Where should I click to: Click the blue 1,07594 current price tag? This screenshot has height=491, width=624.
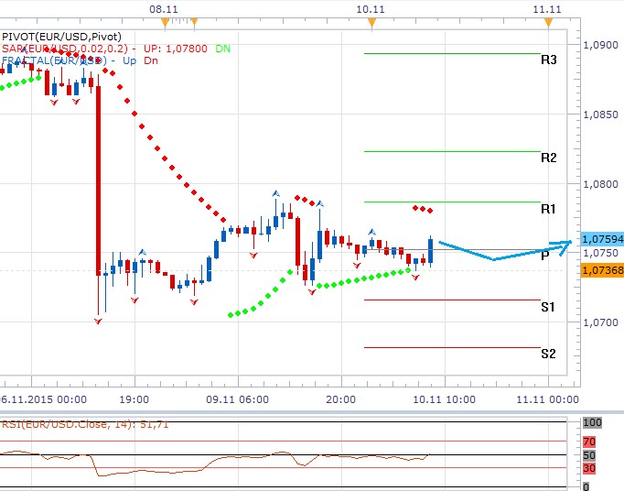click(x=603, y=239)
